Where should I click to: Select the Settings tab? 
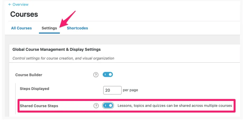[x=49, y=28]
